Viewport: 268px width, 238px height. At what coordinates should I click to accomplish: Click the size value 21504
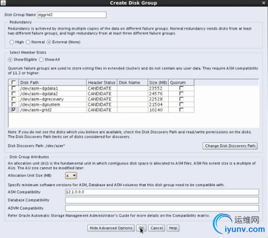pos(156,105)
